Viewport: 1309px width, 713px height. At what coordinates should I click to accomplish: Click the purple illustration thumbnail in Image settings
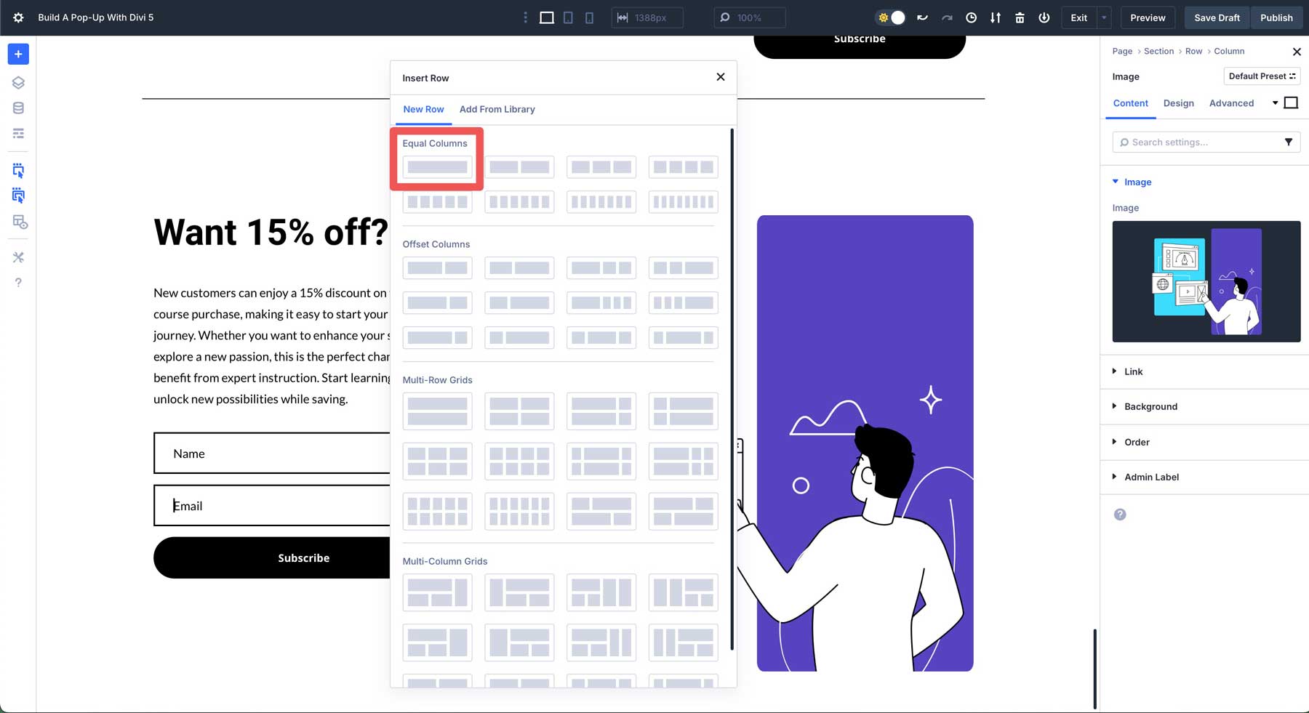[x=1206, y=281]
